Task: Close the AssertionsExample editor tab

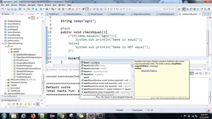Action: 200,14
